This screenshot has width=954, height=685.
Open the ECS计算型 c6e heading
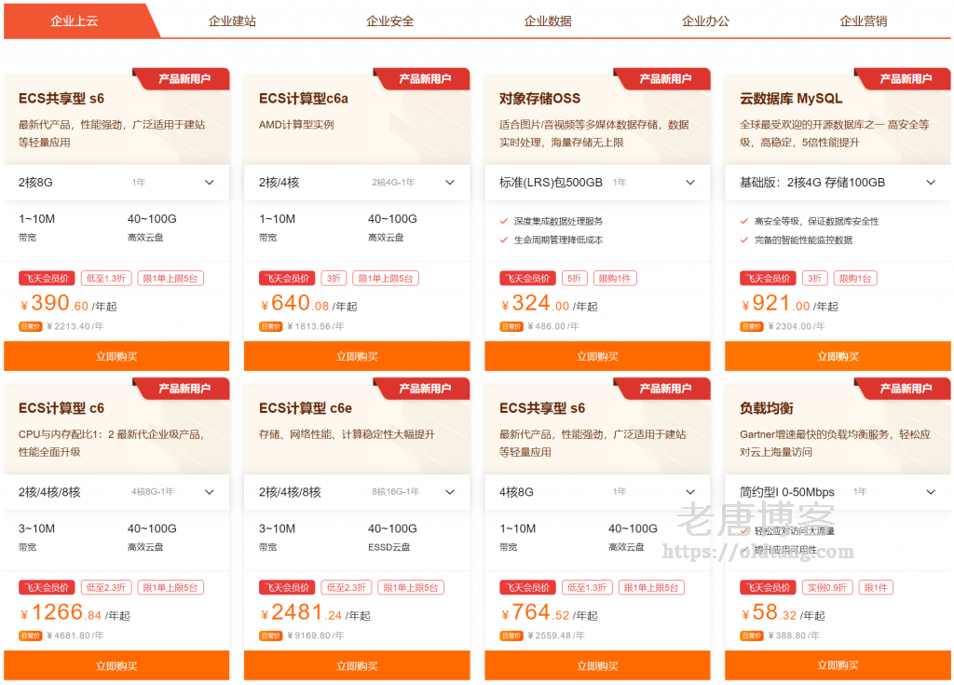click(x=306, y=408)
